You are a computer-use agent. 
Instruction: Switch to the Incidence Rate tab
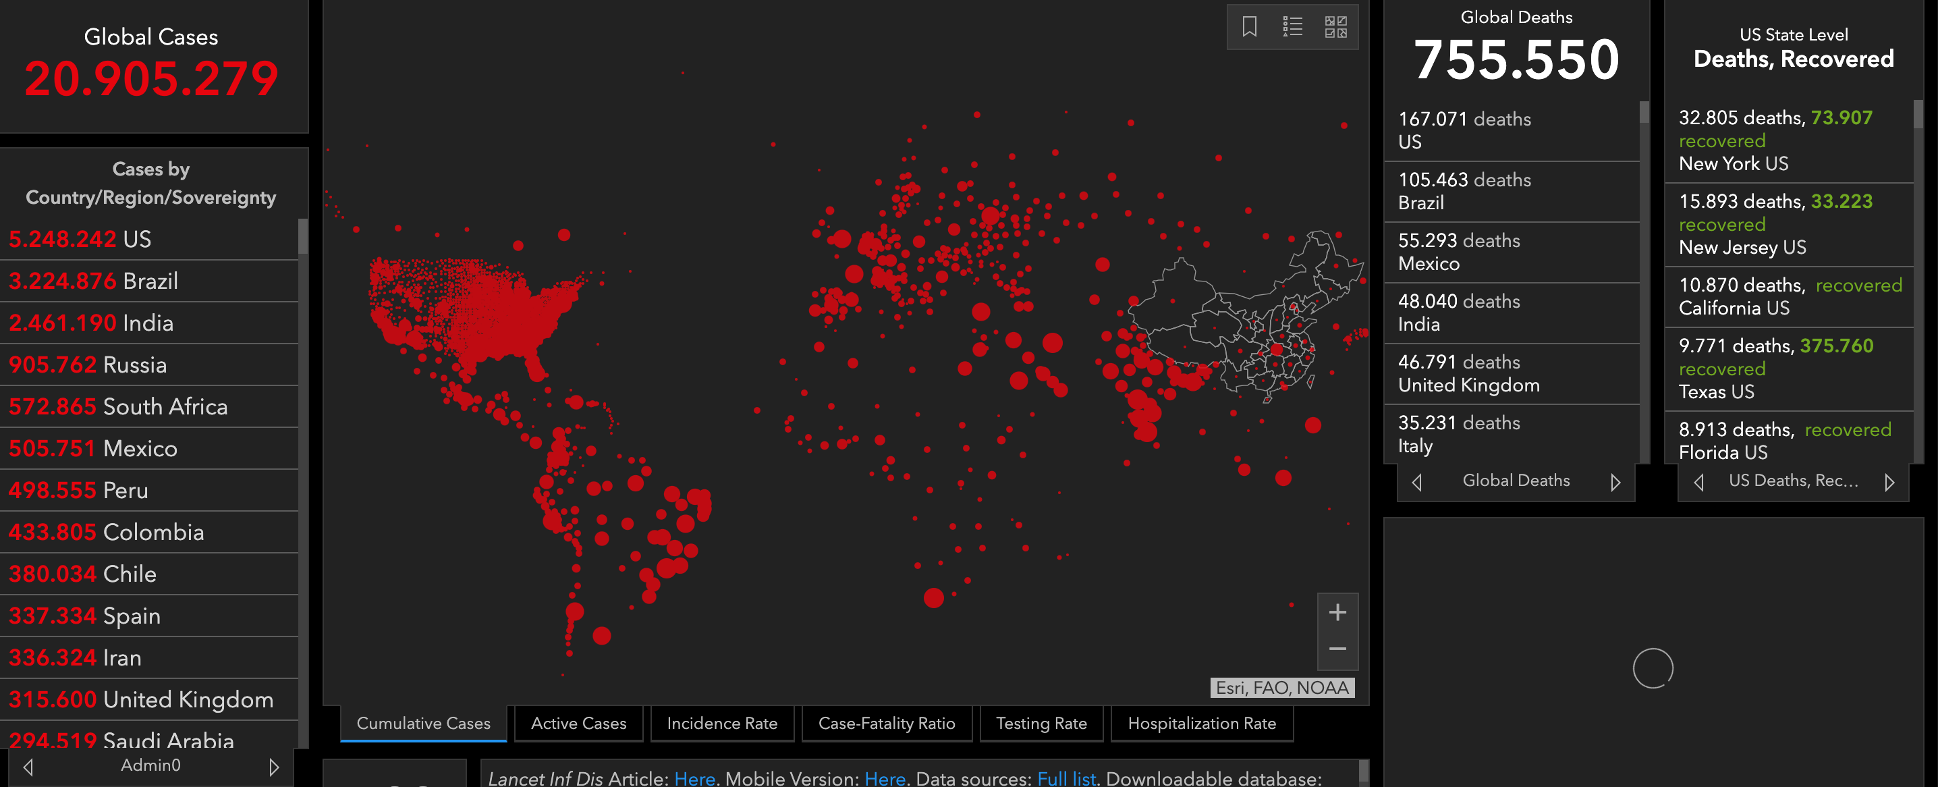tap(721, 723)
